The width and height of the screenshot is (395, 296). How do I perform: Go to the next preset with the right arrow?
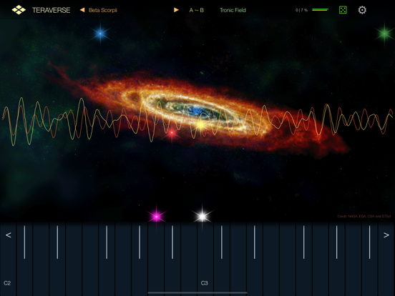176,10
